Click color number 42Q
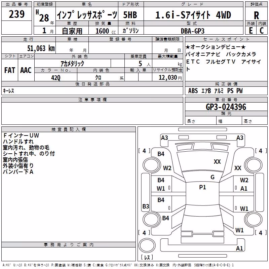This screenshot has width=269, height=269. tap(56, 78)
